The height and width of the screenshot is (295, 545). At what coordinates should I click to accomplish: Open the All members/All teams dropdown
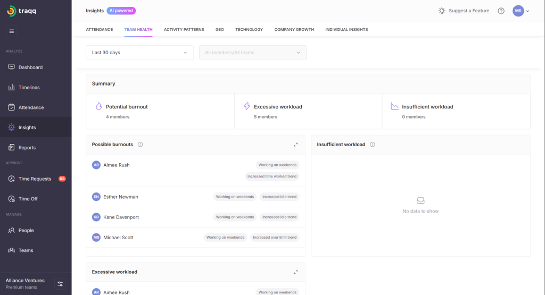pos(252,53)
